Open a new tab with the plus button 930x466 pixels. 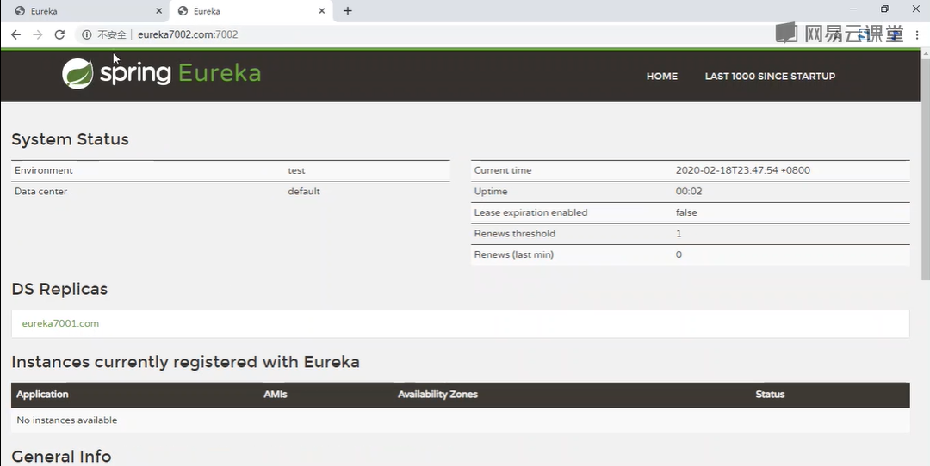pos(348,11)
